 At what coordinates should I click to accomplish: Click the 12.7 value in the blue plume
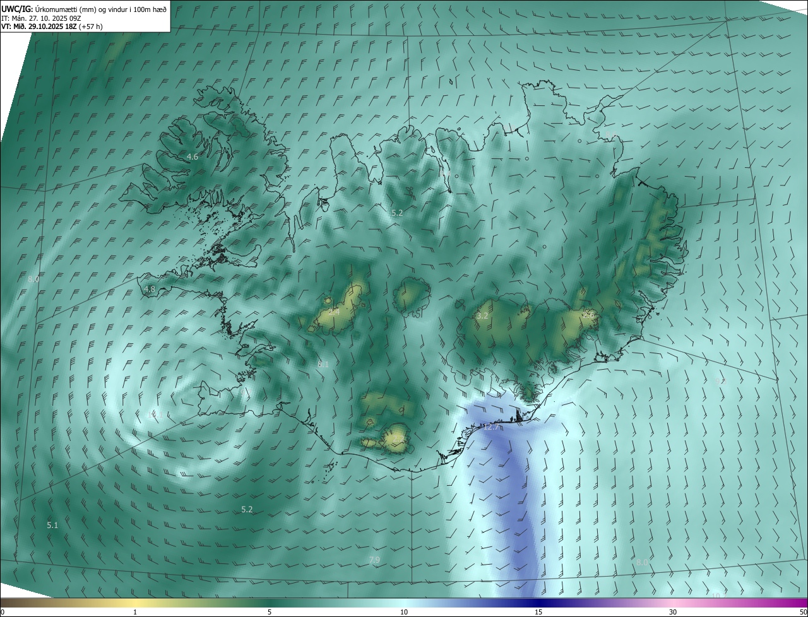click(491, 428)
